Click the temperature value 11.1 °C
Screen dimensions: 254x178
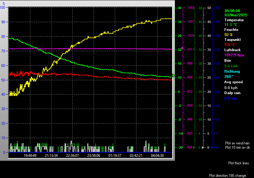click(x=231, y=25)
